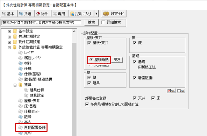Screen dimensions: 207x136
Task: Launch the 設定ナビ navigator
Action: (x=114, y=14)
